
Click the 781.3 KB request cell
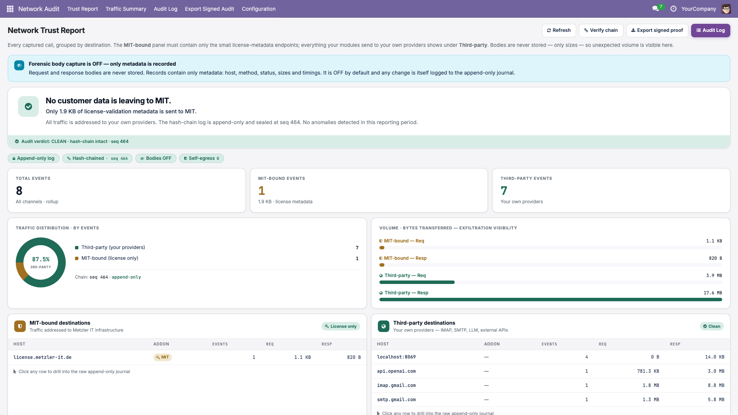point(648,371)
